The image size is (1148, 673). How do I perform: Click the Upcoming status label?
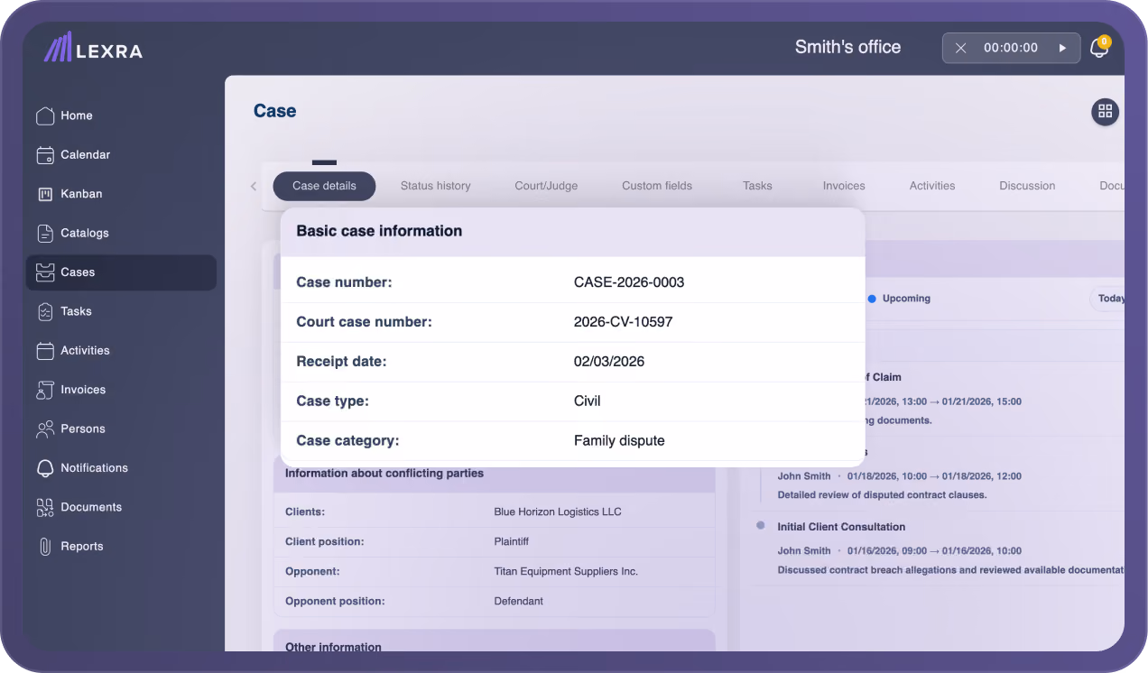pyautogui.click(x=906, y=299)
